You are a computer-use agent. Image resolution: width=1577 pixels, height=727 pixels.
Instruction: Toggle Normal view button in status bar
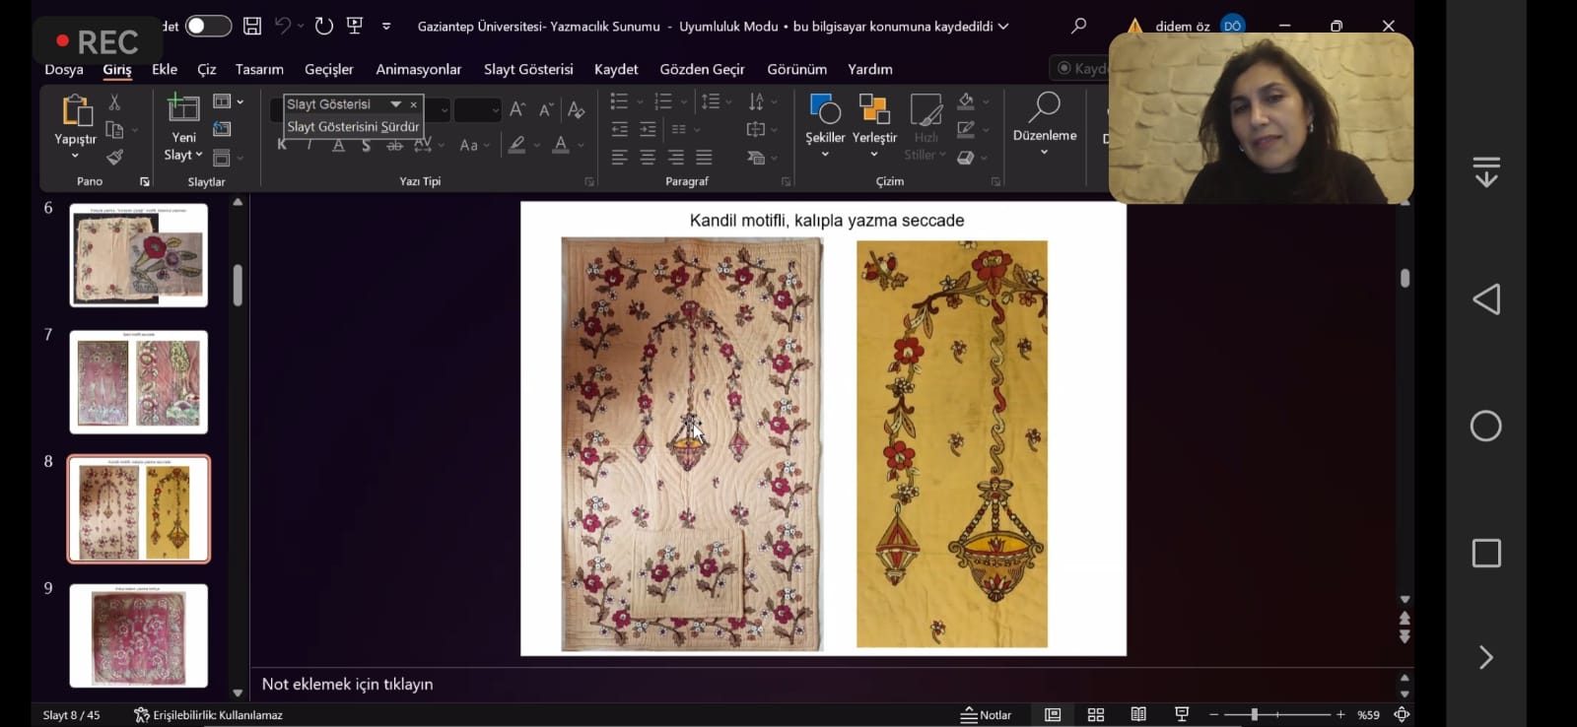pos(1053,714)
